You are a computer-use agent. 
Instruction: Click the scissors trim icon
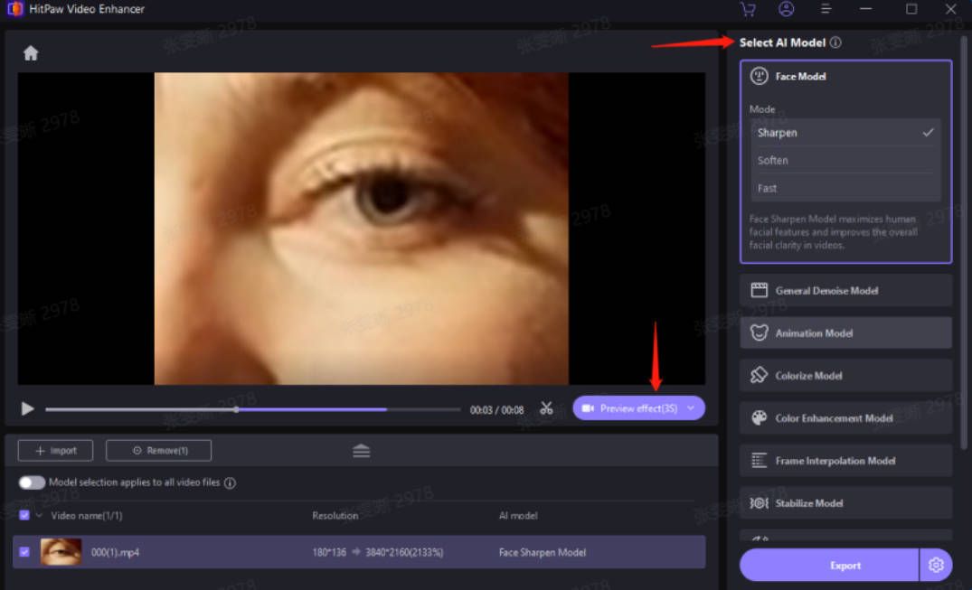(546, 407)
